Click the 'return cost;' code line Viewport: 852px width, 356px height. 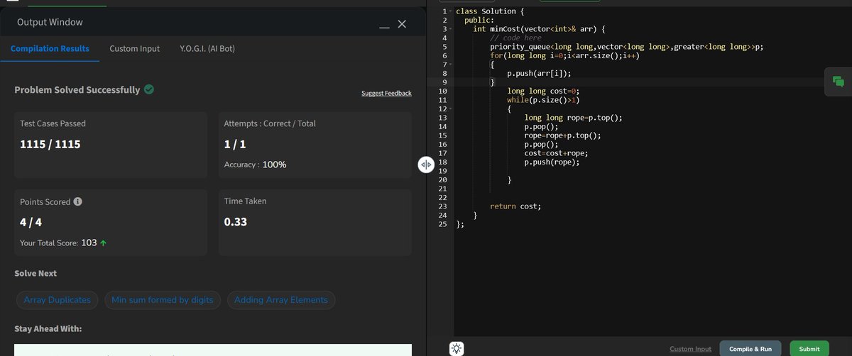515,206
